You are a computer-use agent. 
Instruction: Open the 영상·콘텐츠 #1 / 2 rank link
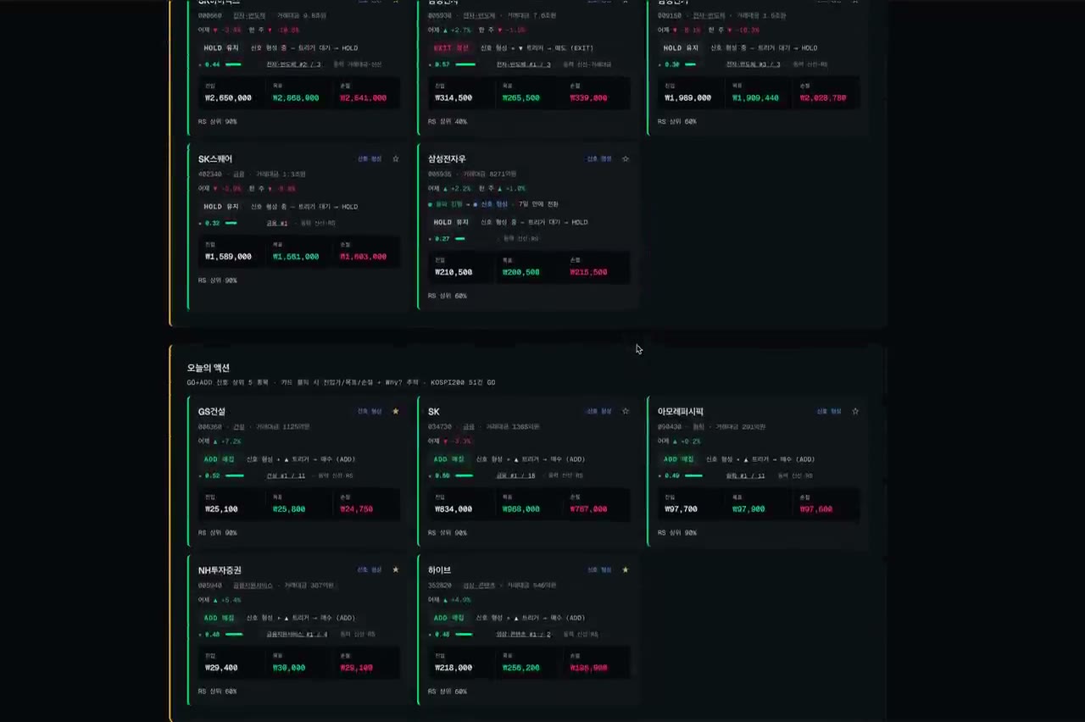[x=523, y=634]
